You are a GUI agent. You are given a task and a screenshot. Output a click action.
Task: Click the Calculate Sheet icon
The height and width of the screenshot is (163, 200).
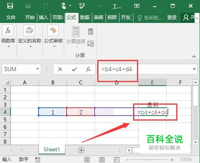(x=91, y=44)
